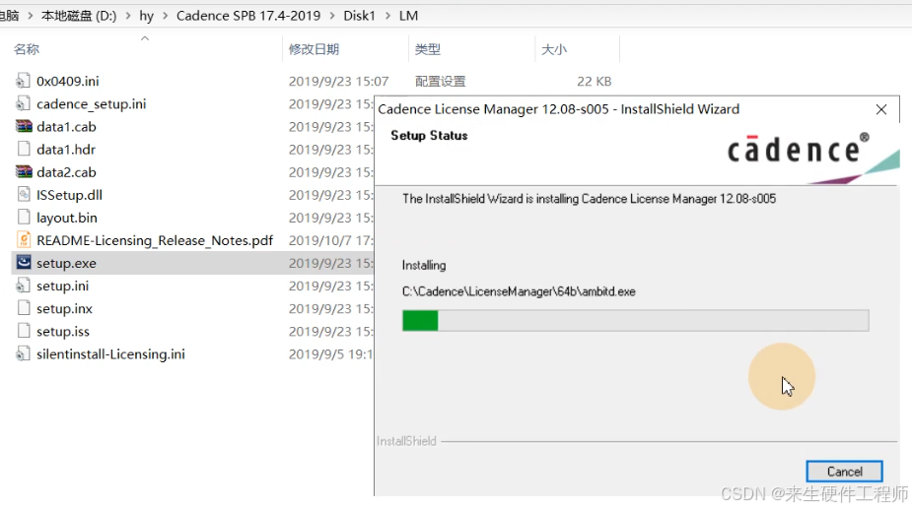Click the setup.inx file icon
The width and height of the screenshot is (912, 509).
pyautogui.click(x=24, y=308)
